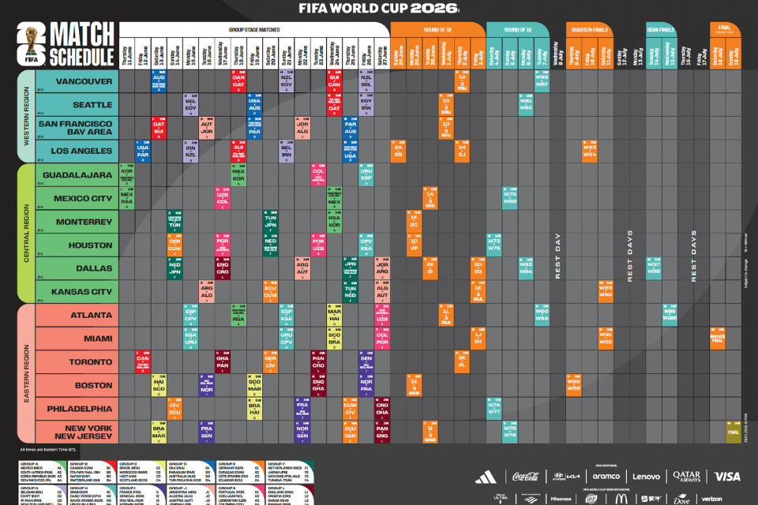Click the Group A team list box
Image resolution: width=758 pixels, height=505 pixels.
tap(43, 472)
